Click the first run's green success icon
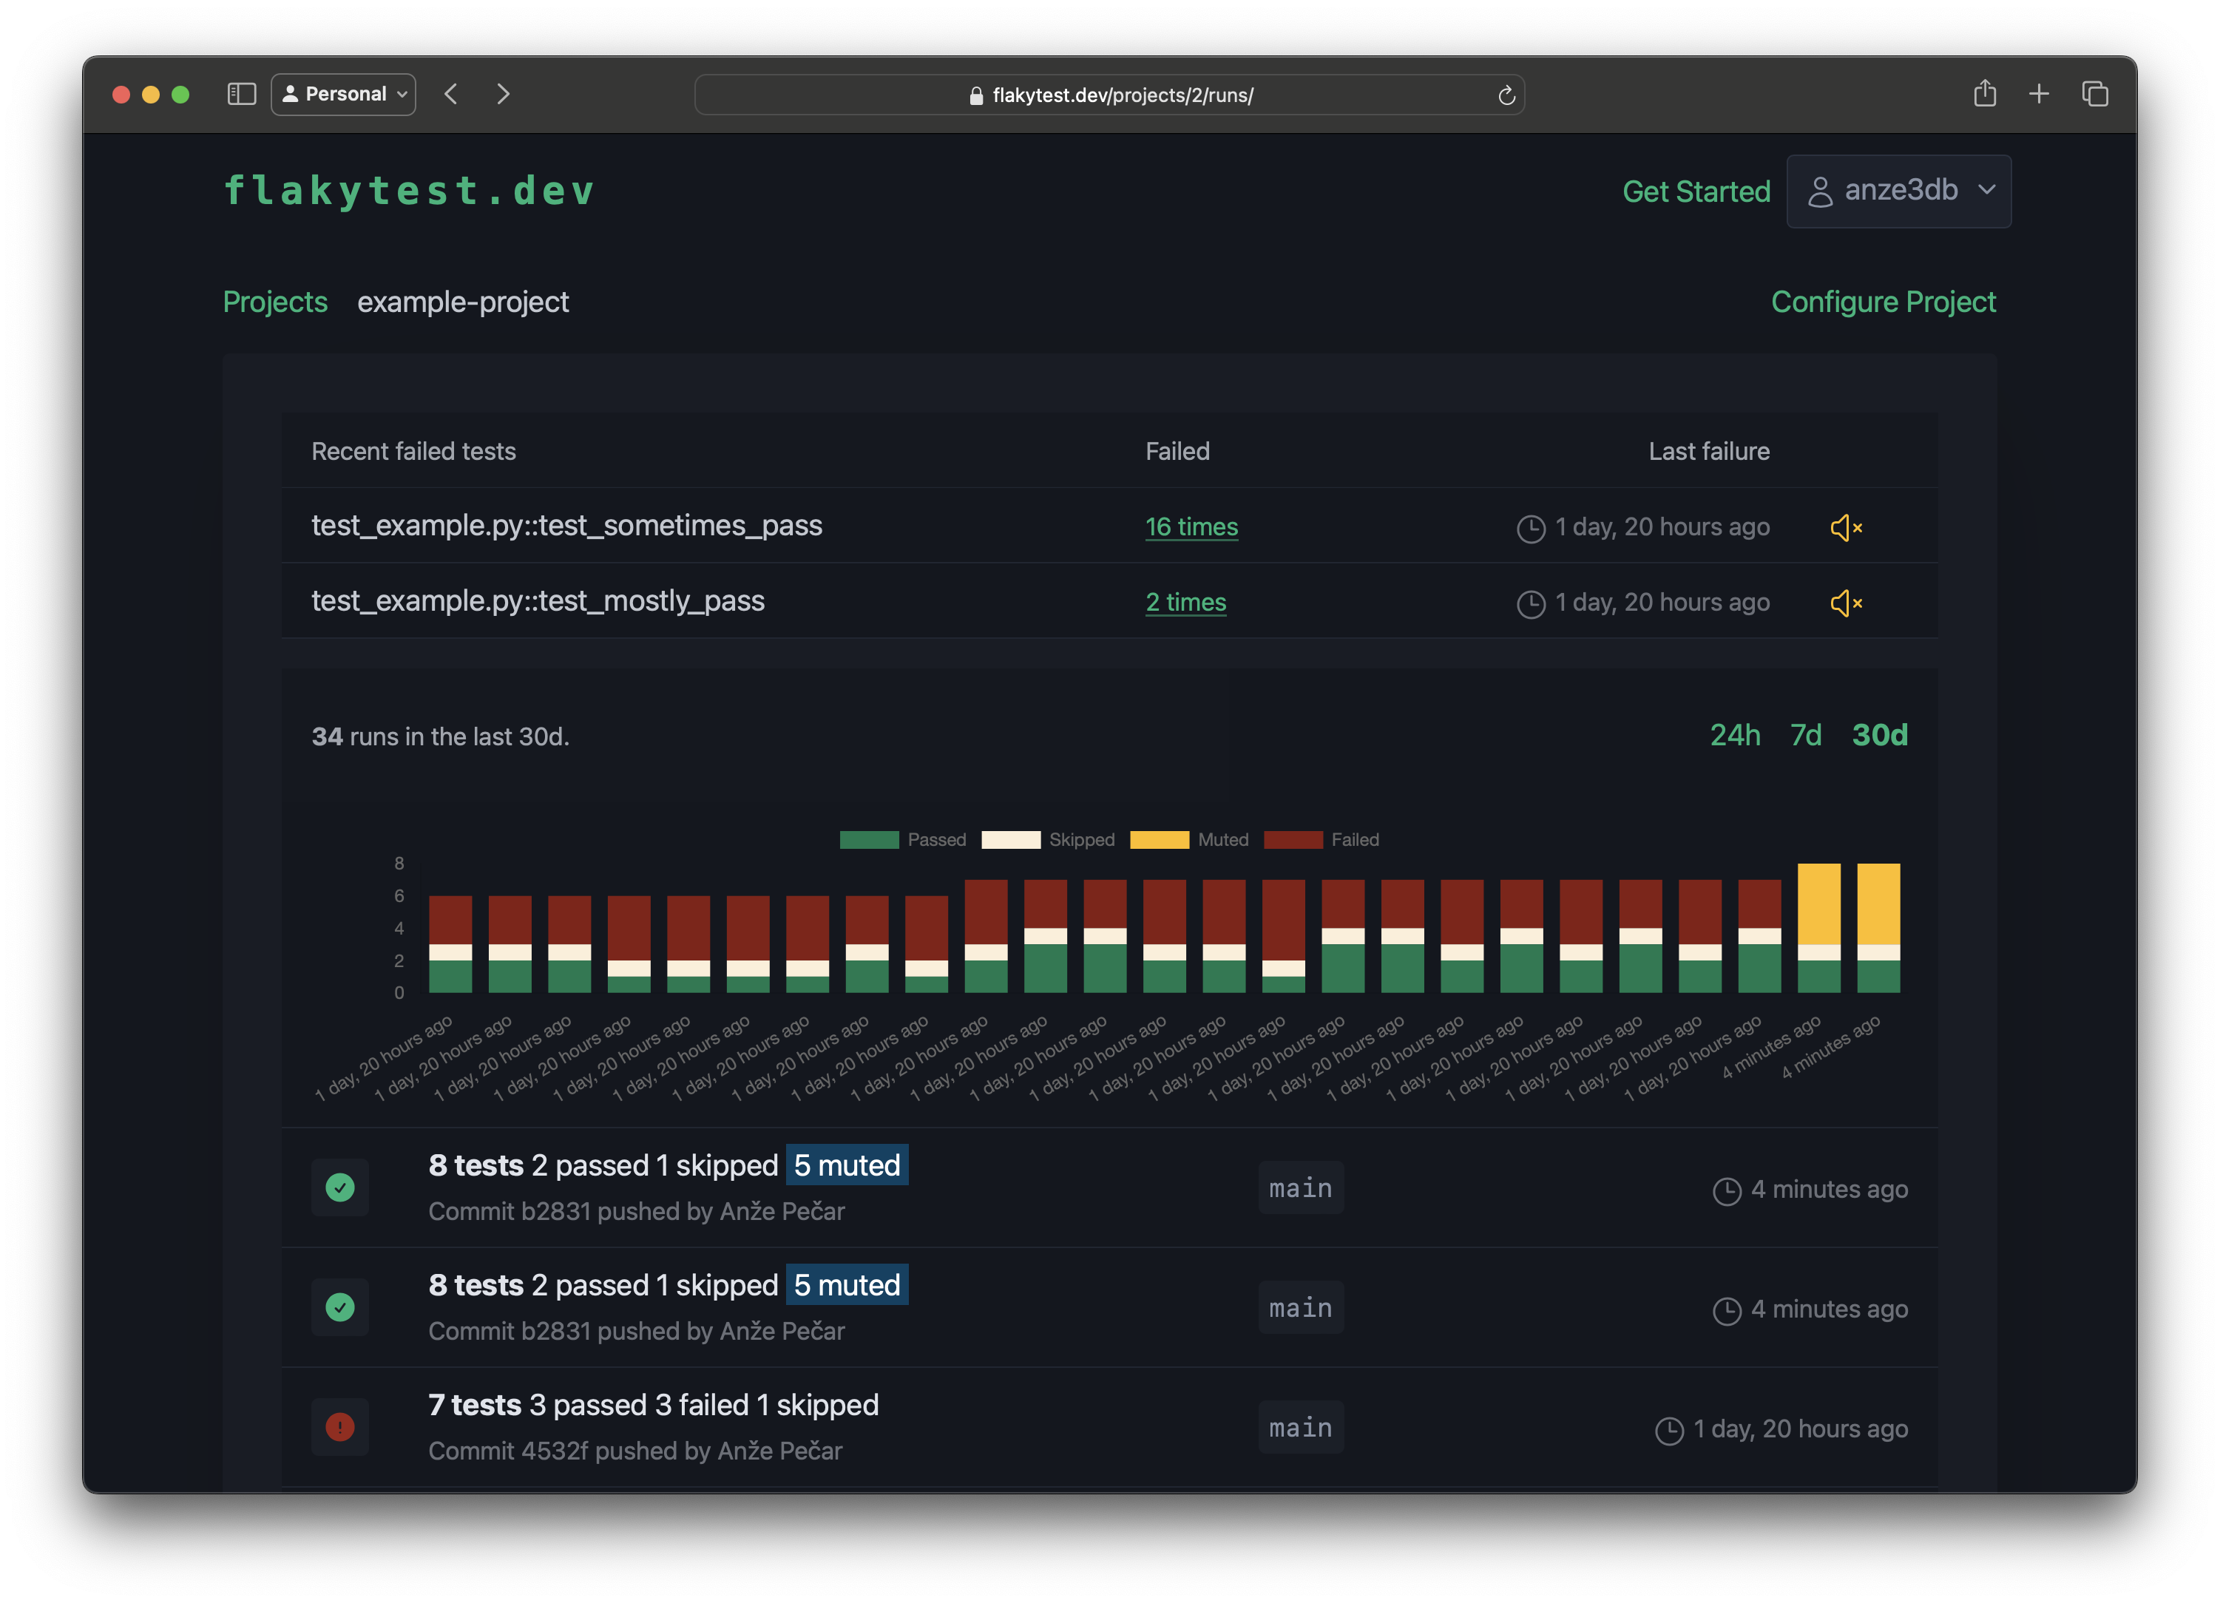 tap(339, 1187)
